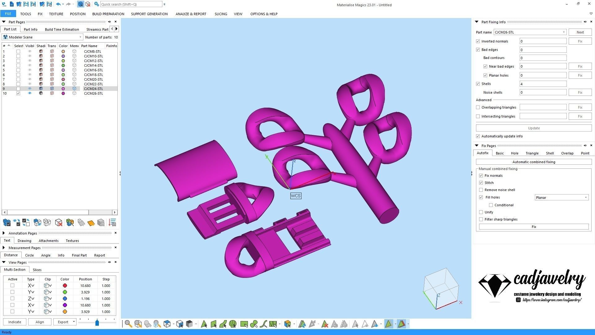
Task: Toggle visibility eye for CJCM26-STL
Action: click(x=30, y=93)
